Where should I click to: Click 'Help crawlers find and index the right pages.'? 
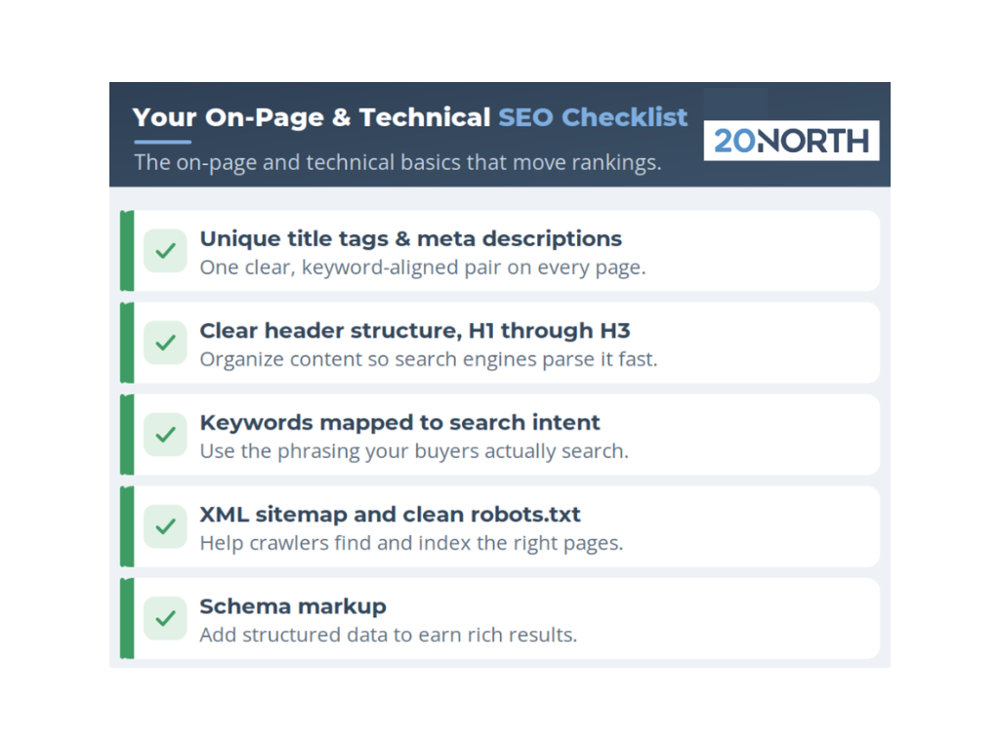coord(411,543)
